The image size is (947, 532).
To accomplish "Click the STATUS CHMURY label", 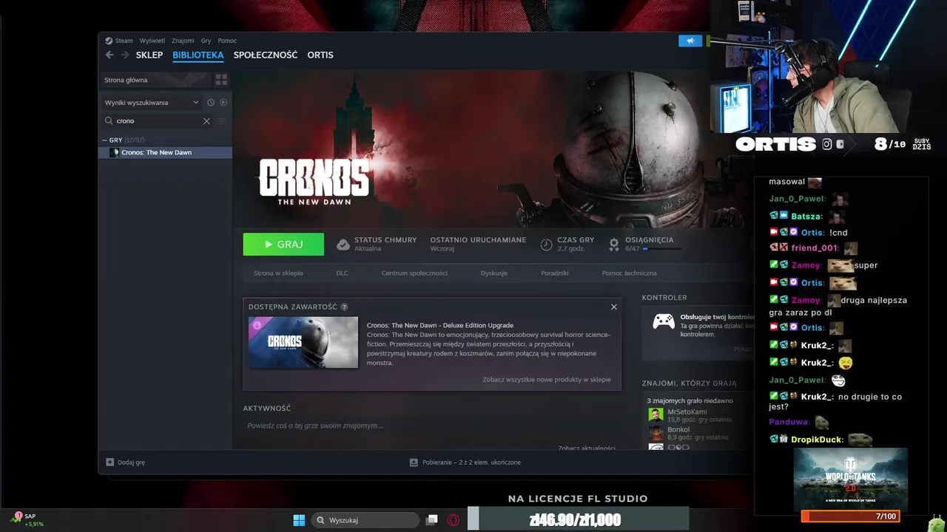I will click(385, 240).
